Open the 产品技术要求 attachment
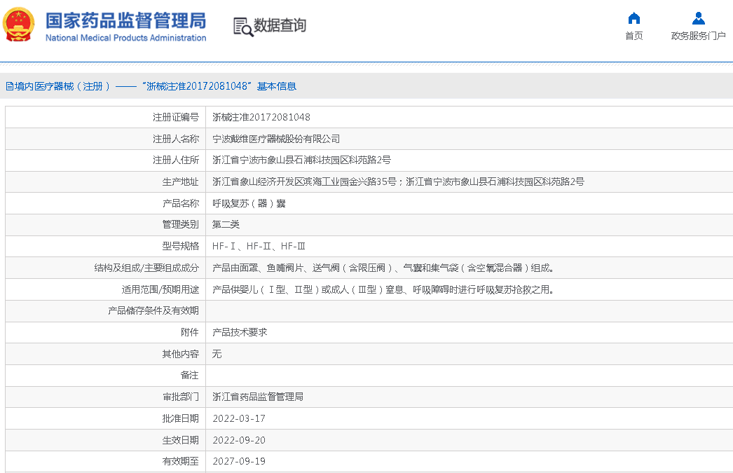The height and width of the screenshot is (473, 733). click(240, 332)
